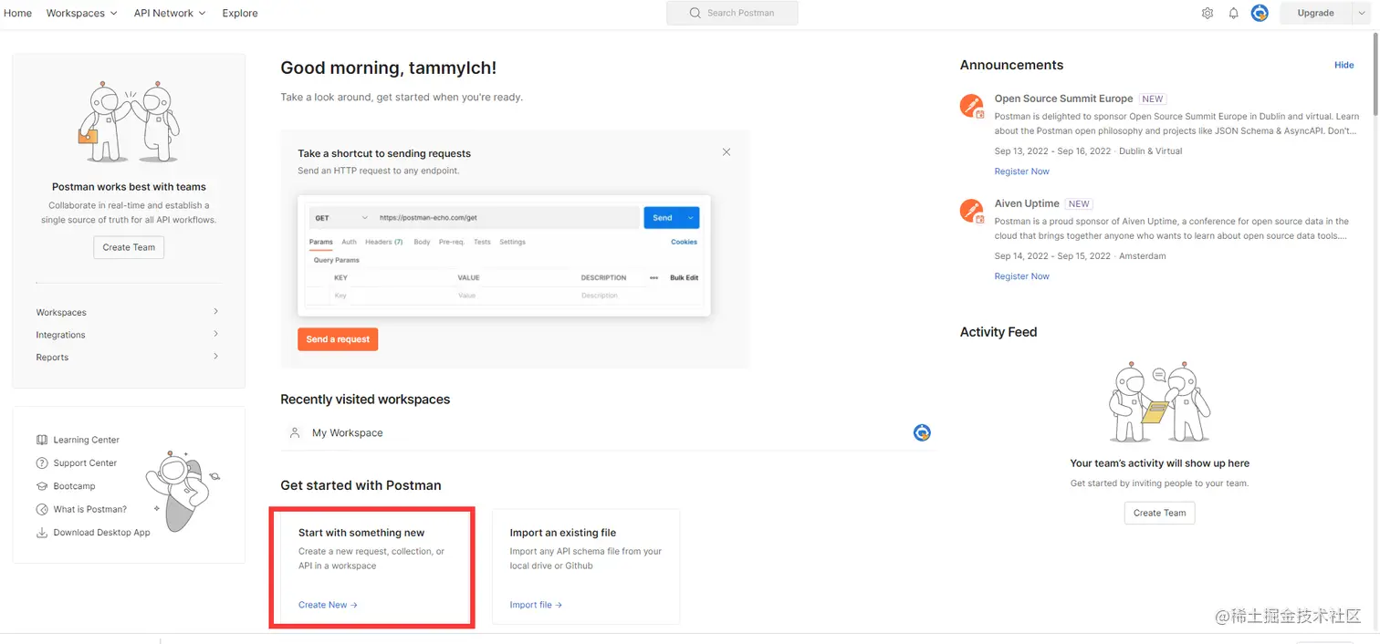Click the Open Source Summit announcement icon
1380x644 pixels.
(x=972, y=106)
